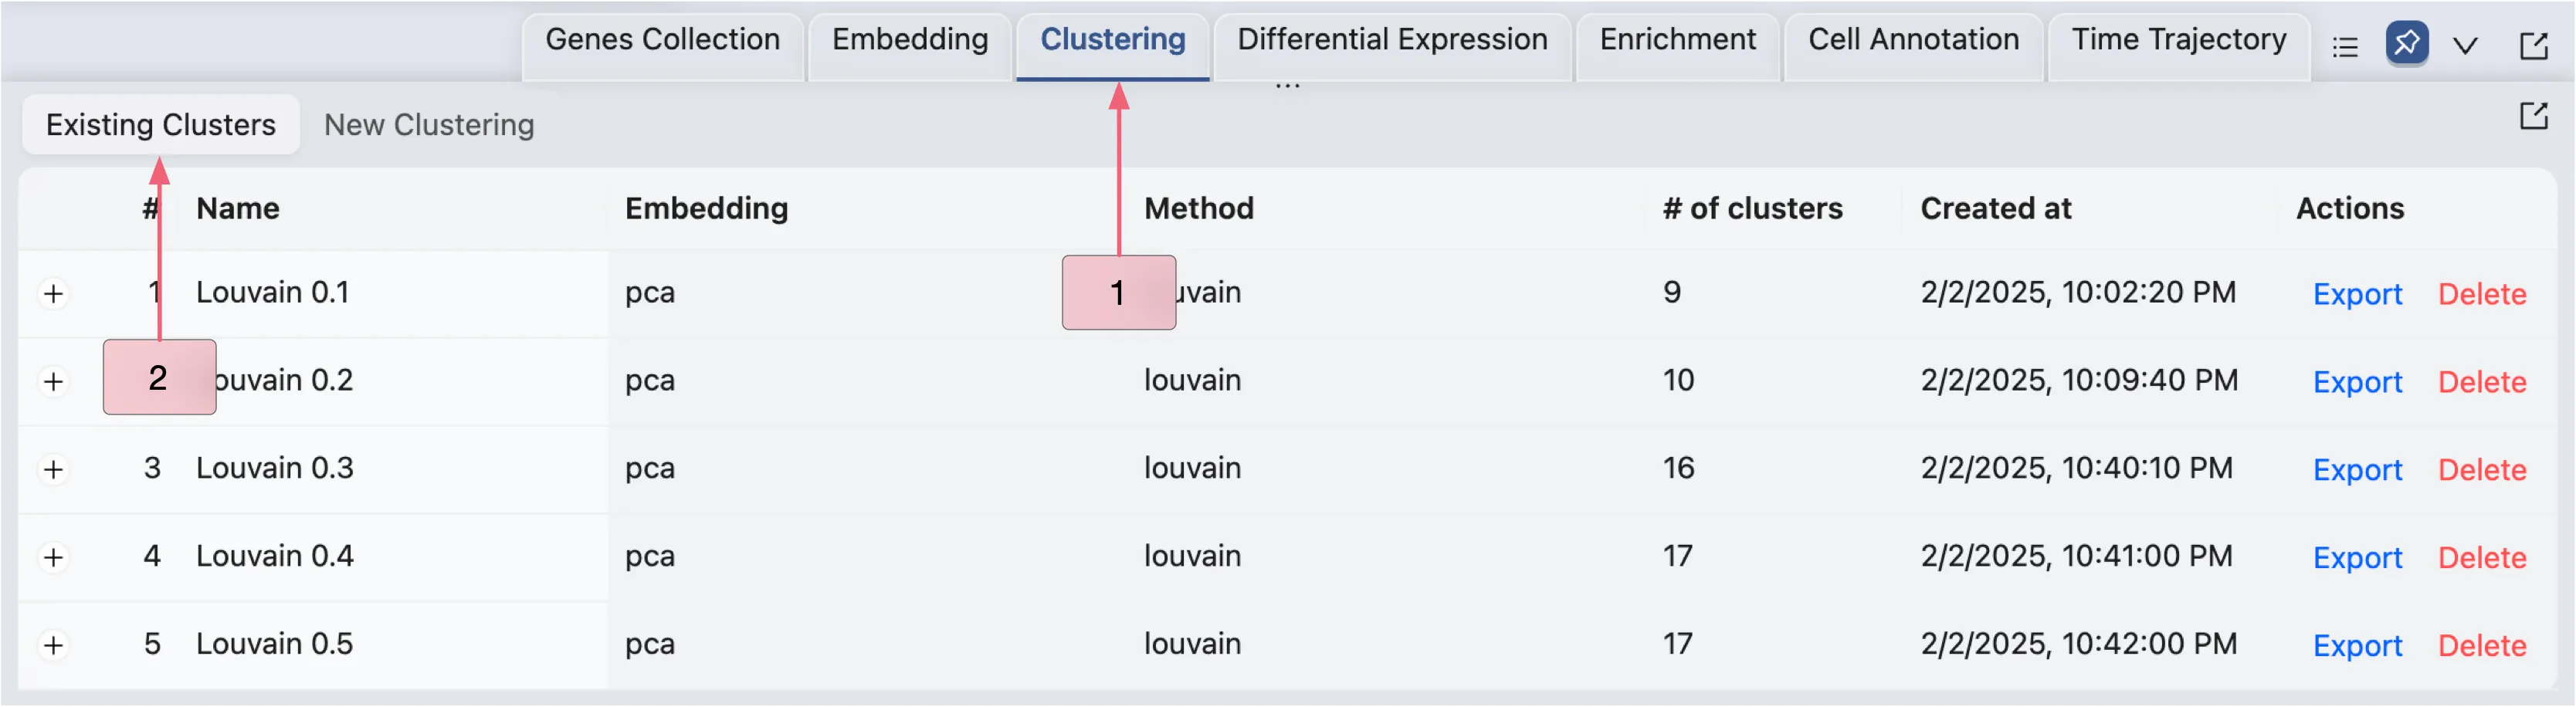Expand the Louvain 0.5 row
The height and width of the screenshot is (707, 2576).
click(x=54, y=645)
